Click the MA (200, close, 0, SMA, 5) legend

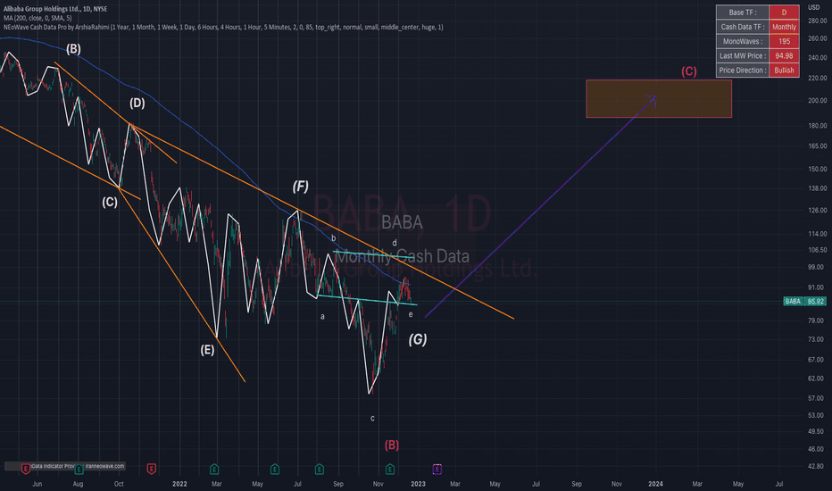[x=37, y=18]
